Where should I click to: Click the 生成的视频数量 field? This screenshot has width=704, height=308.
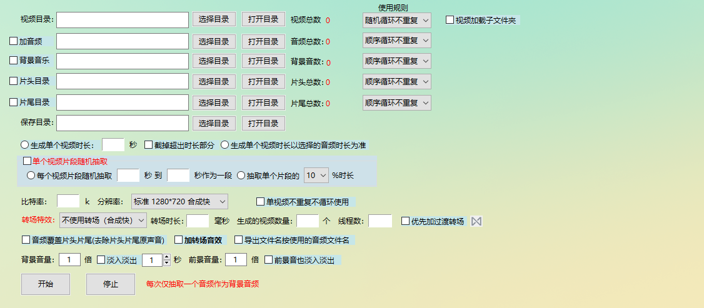[308, 221]
